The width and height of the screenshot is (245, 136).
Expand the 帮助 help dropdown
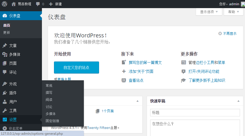point(233,12)
